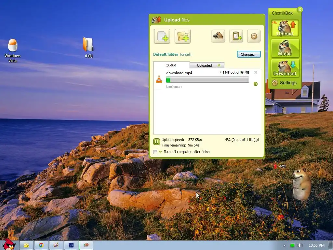Click the add file icon

162,36
